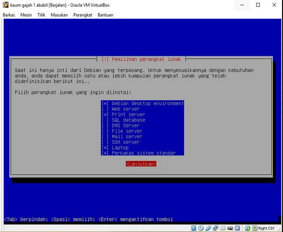Toggle Perkakas sistem standar checkbox
The height and width of the screenshot is (232, 283).
click(x=105, y=153)
